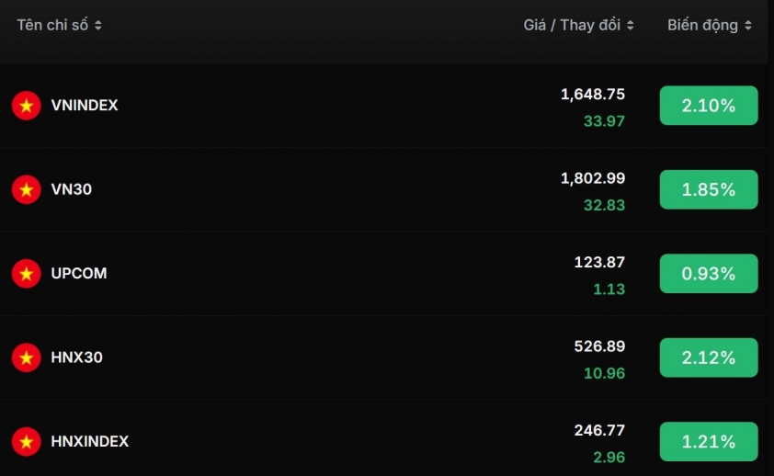Sort by the Tên chỉ số column arrows
This screenshot has width=774, height=476.
pos(98,26)
